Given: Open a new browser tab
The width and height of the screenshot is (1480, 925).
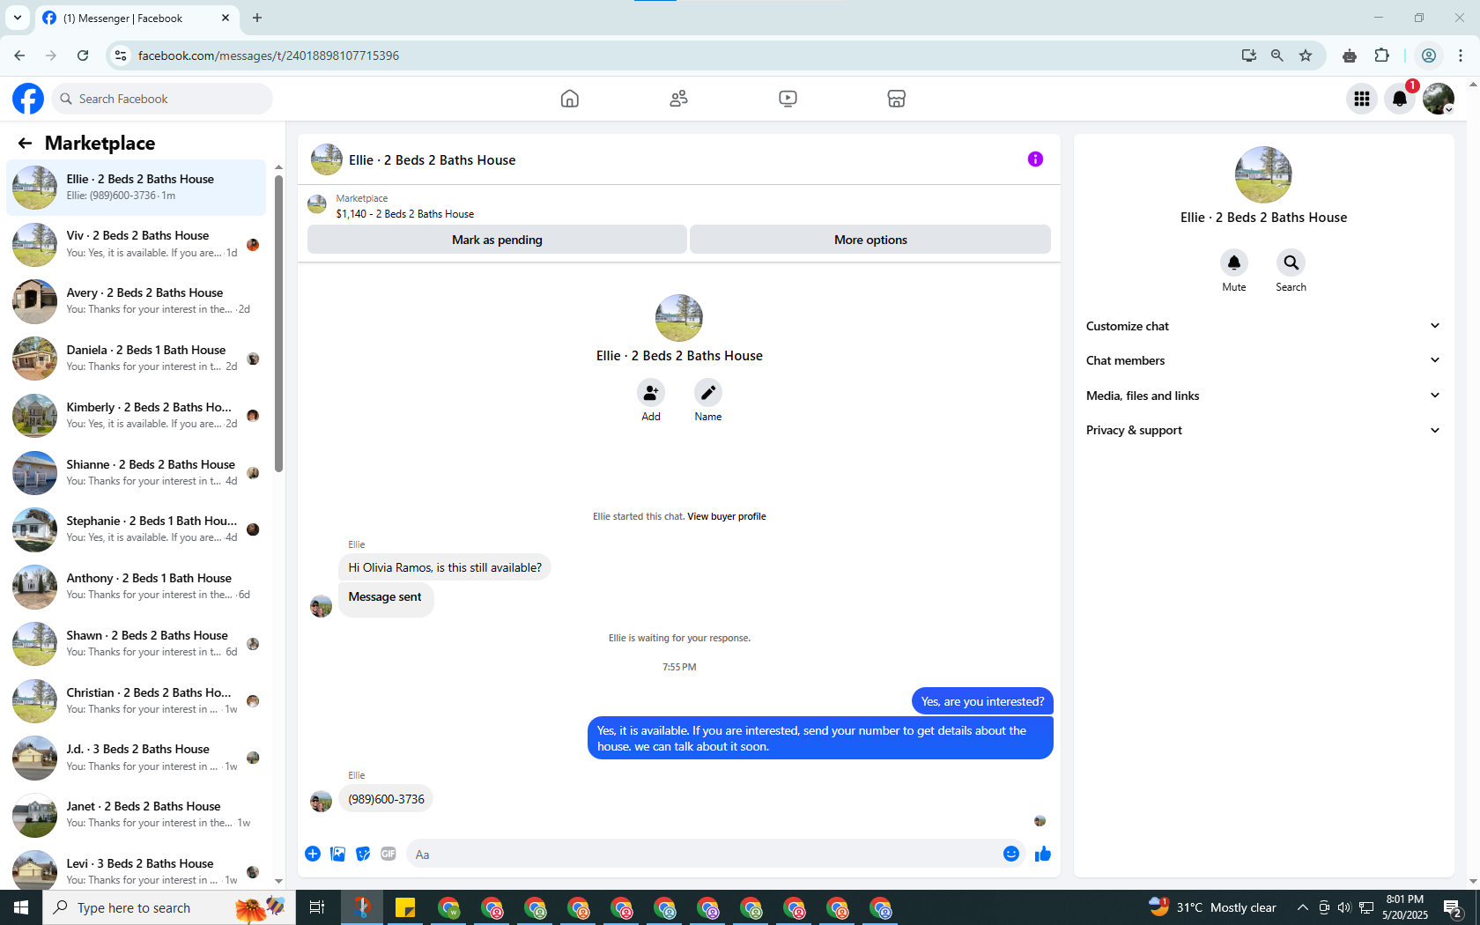Looking at the screenshot, I should click(x=257, y=18).
